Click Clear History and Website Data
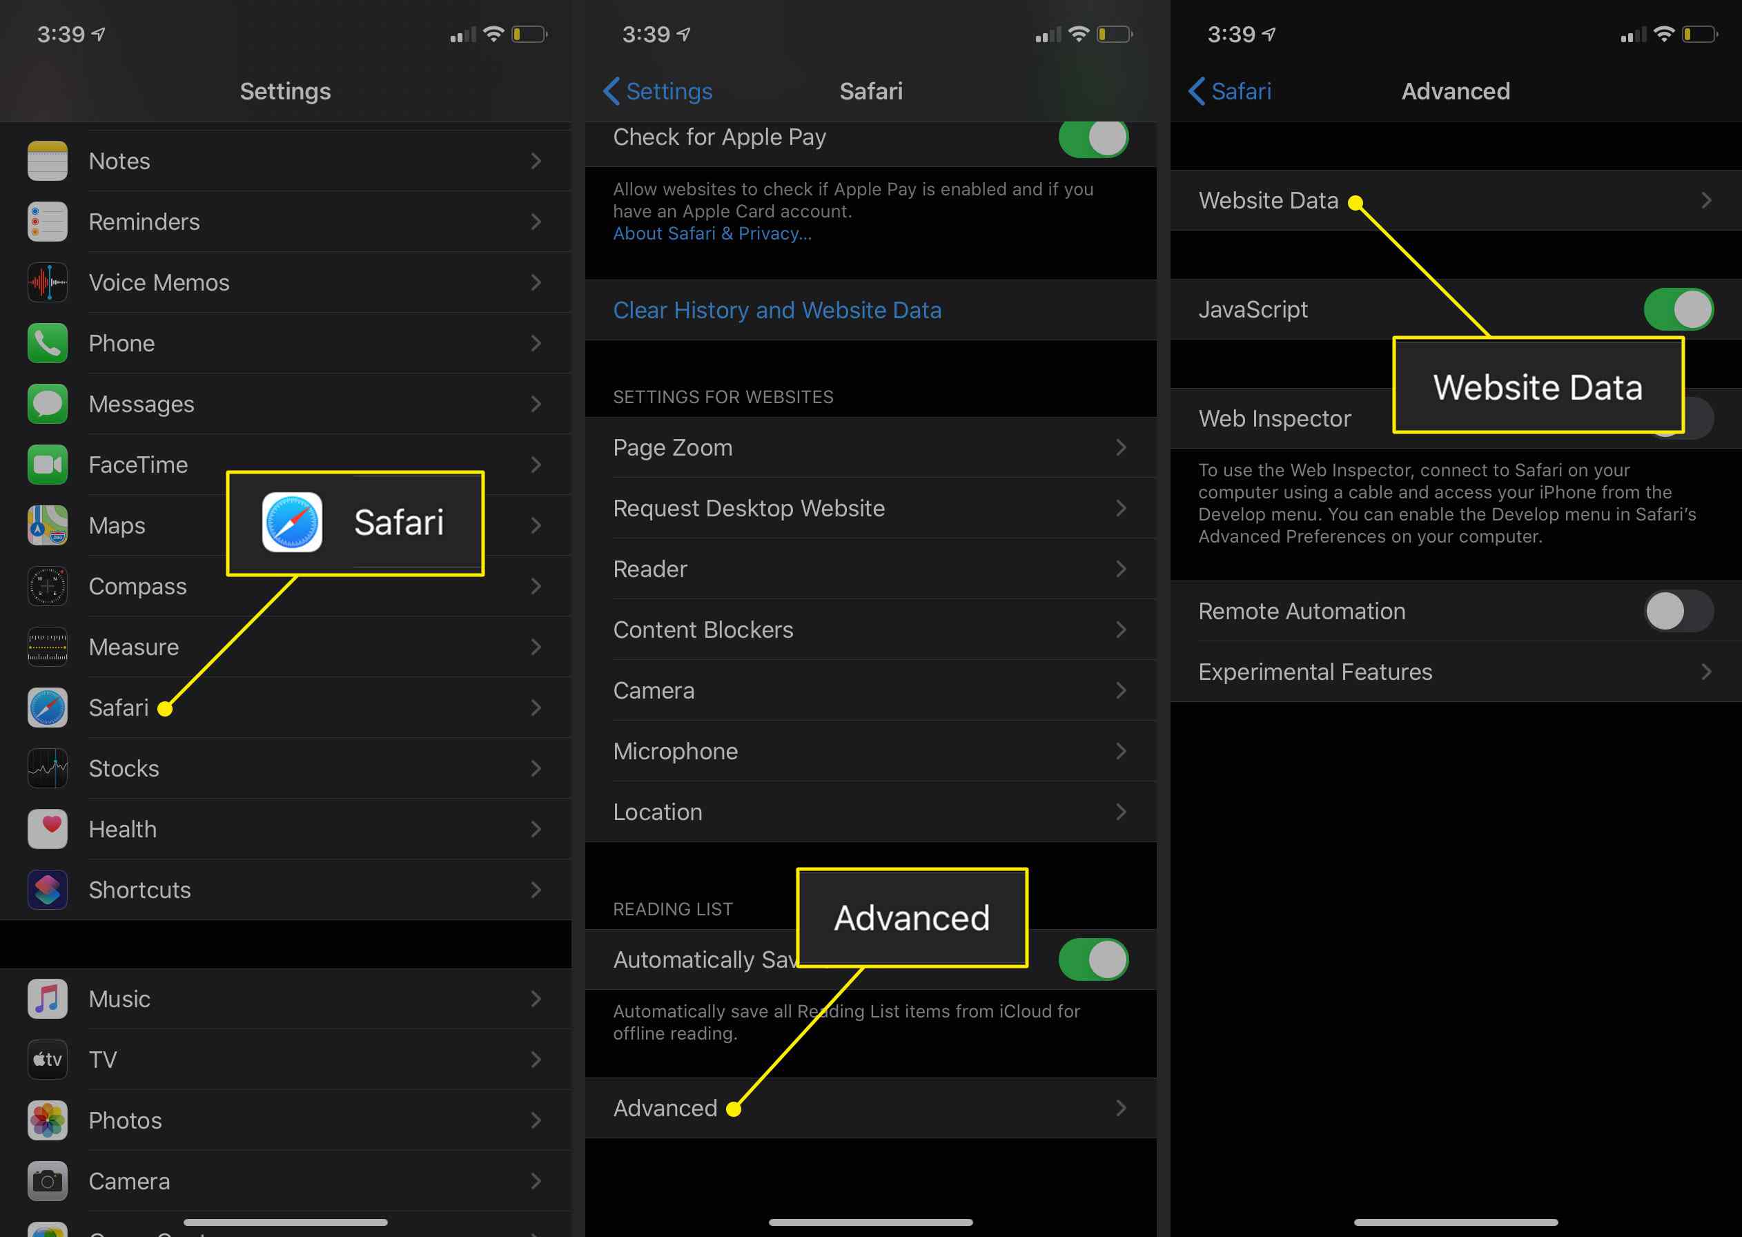Viewport: 1742px width, 1237px height. [x=774, y=309]
